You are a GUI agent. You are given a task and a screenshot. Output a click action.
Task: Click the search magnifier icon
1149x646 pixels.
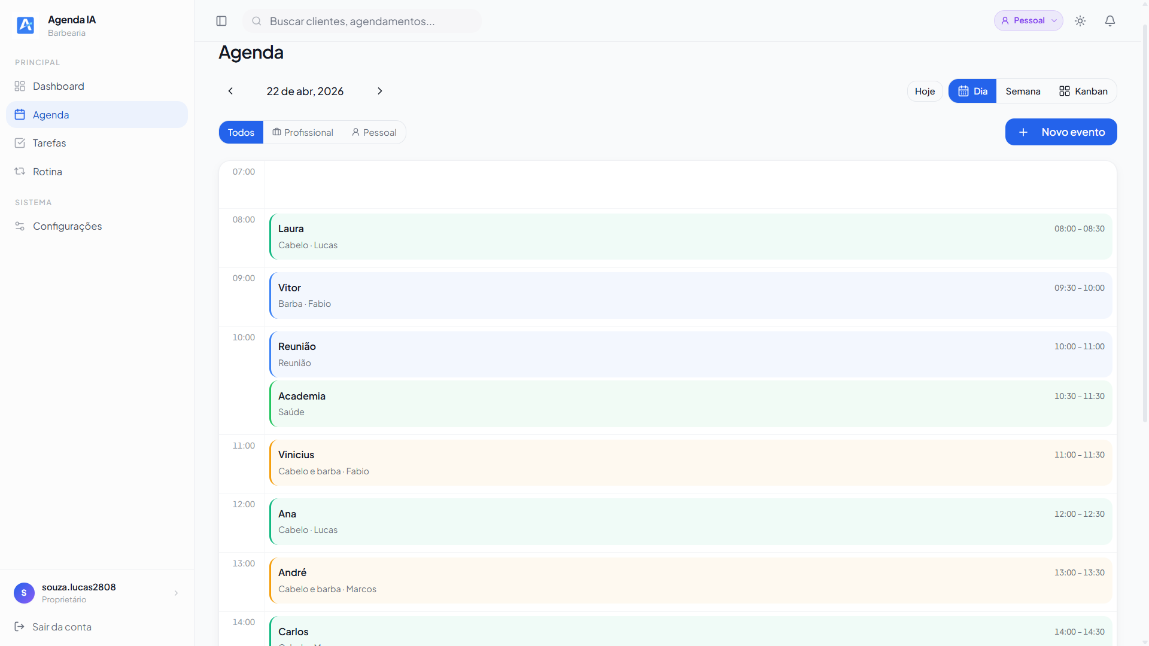[257, 21]
